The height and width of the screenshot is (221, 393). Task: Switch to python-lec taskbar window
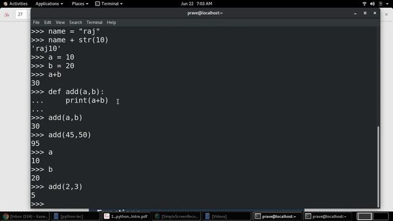point(76,216)
